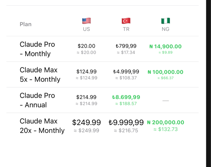Image resolution: width=211 pixels, height=167 pixels.
Task: Open the Claude Pro - Annual row
Action: coord(103,100)
